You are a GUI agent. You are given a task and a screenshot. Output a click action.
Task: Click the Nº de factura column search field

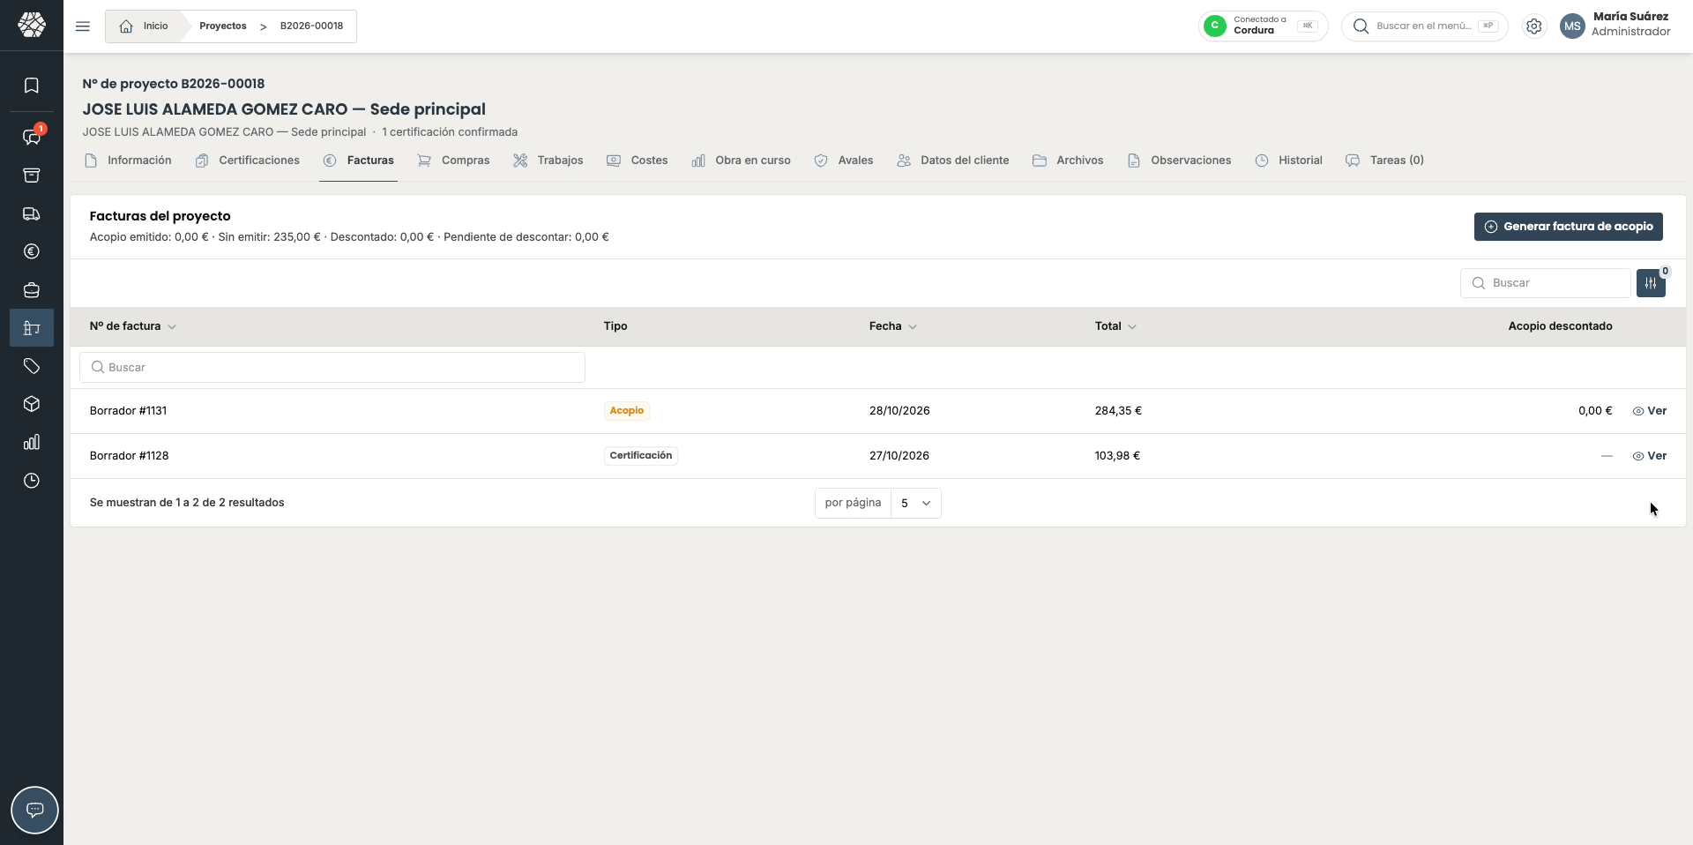pos(332,368)
